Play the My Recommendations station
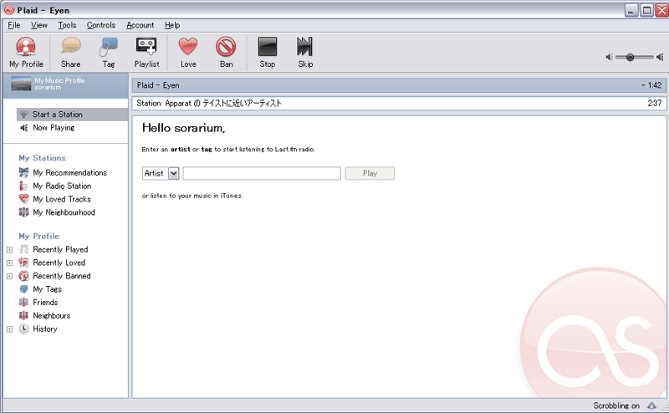 70,172
